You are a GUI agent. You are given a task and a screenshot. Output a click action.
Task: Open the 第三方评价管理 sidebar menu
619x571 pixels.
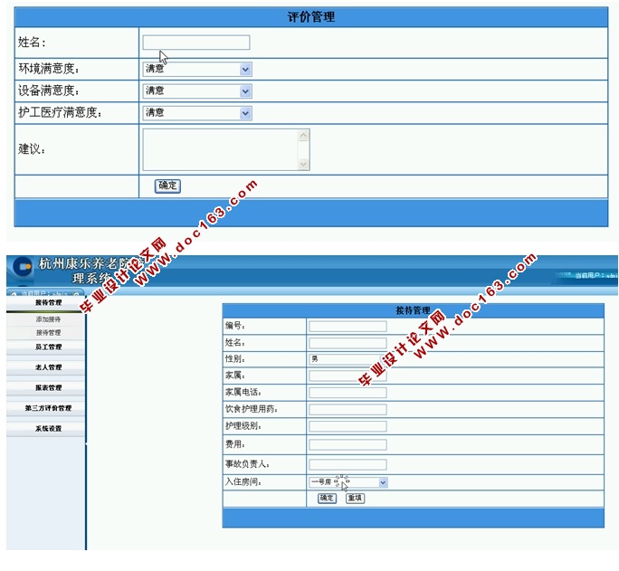coord(46,408)
